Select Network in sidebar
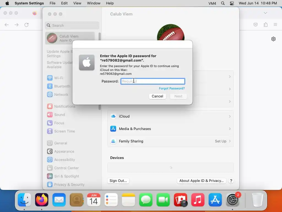The height and width of the screenshot is (212, 282). 58,94
